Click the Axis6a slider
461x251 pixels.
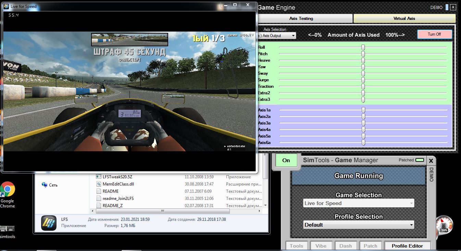[363, 143]
